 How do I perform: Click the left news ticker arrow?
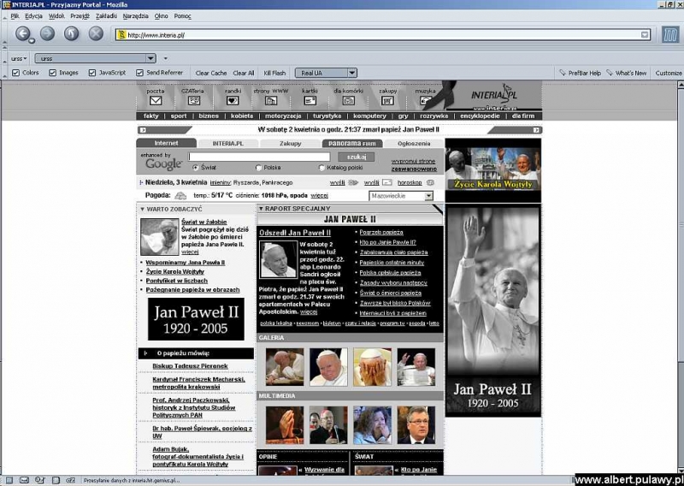143,130
